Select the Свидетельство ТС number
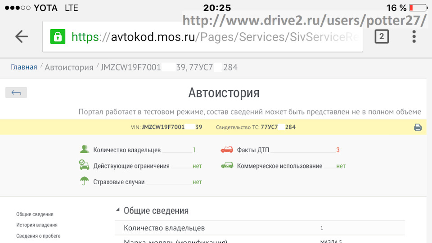This screenshot has height=243, width=432. click(x=278, y=127)
